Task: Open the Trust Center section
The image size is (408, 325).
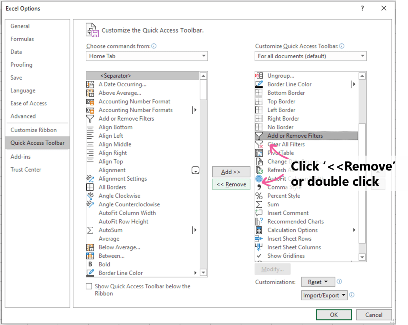Action: pos(26,169)
